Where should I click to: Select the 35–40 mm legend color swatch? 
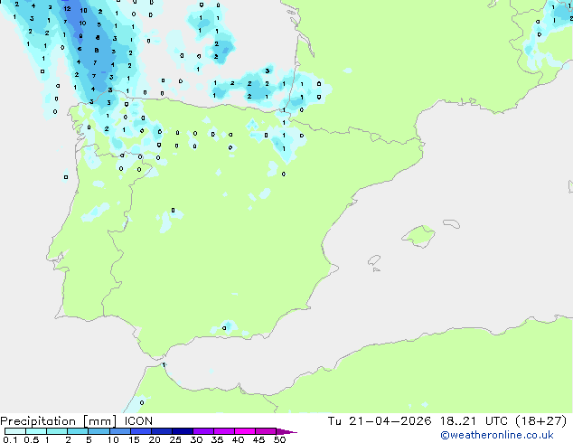(224, 431)
